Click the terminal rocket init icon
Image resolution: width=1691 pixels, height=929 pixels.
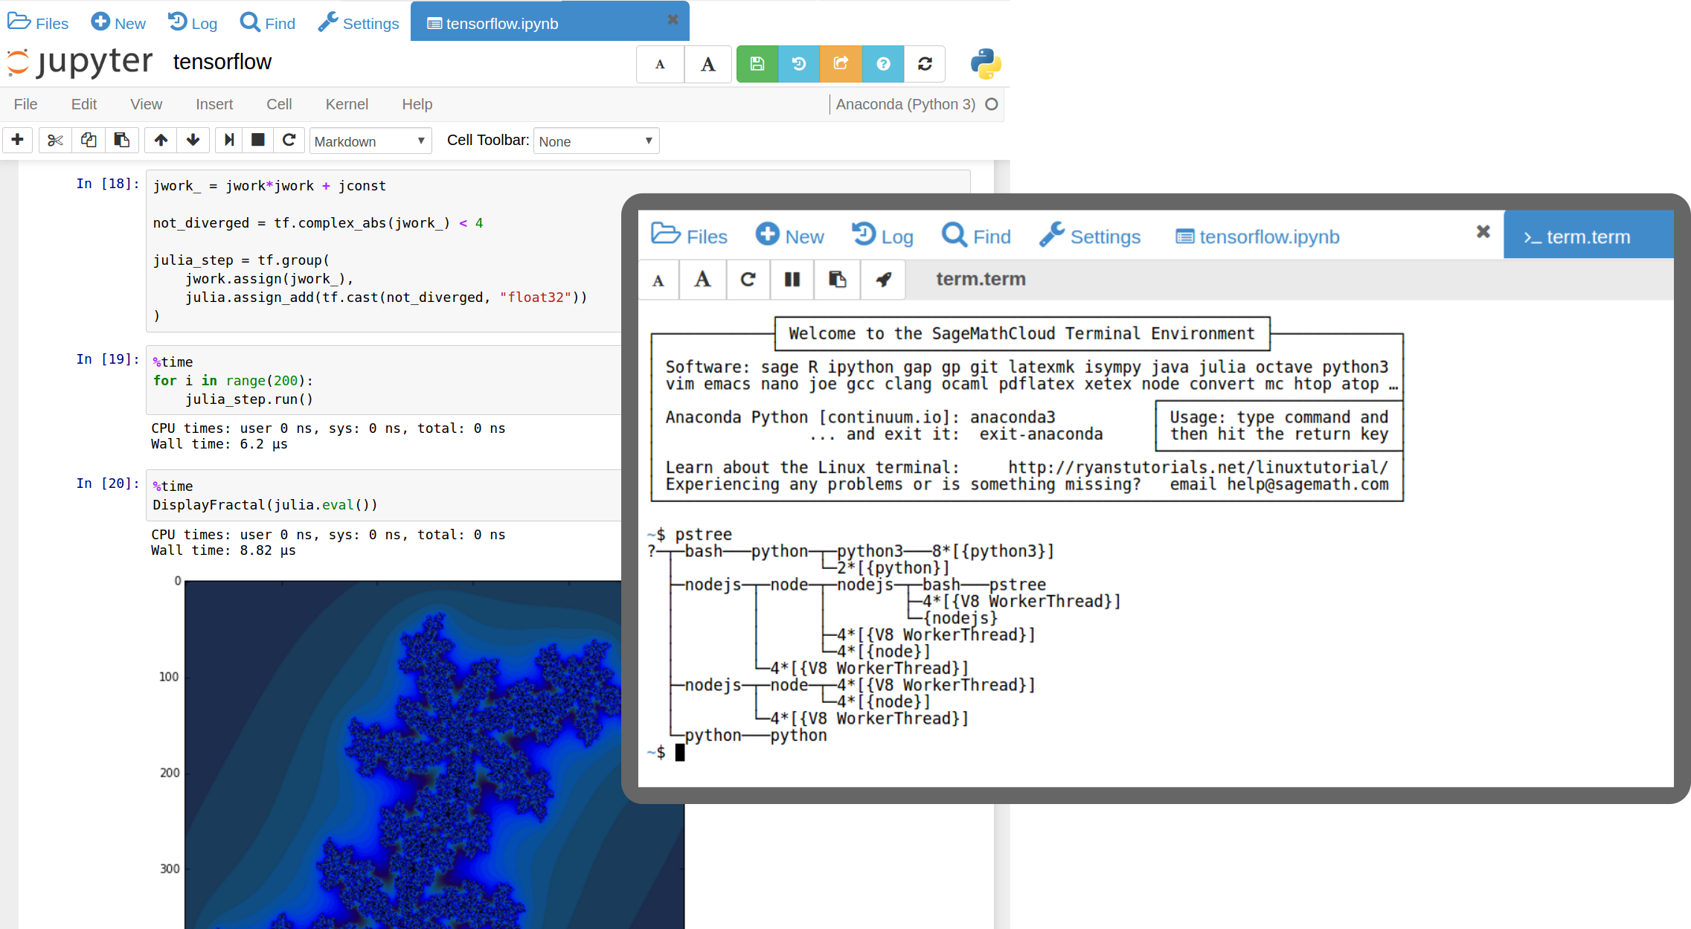pos(883,280)
